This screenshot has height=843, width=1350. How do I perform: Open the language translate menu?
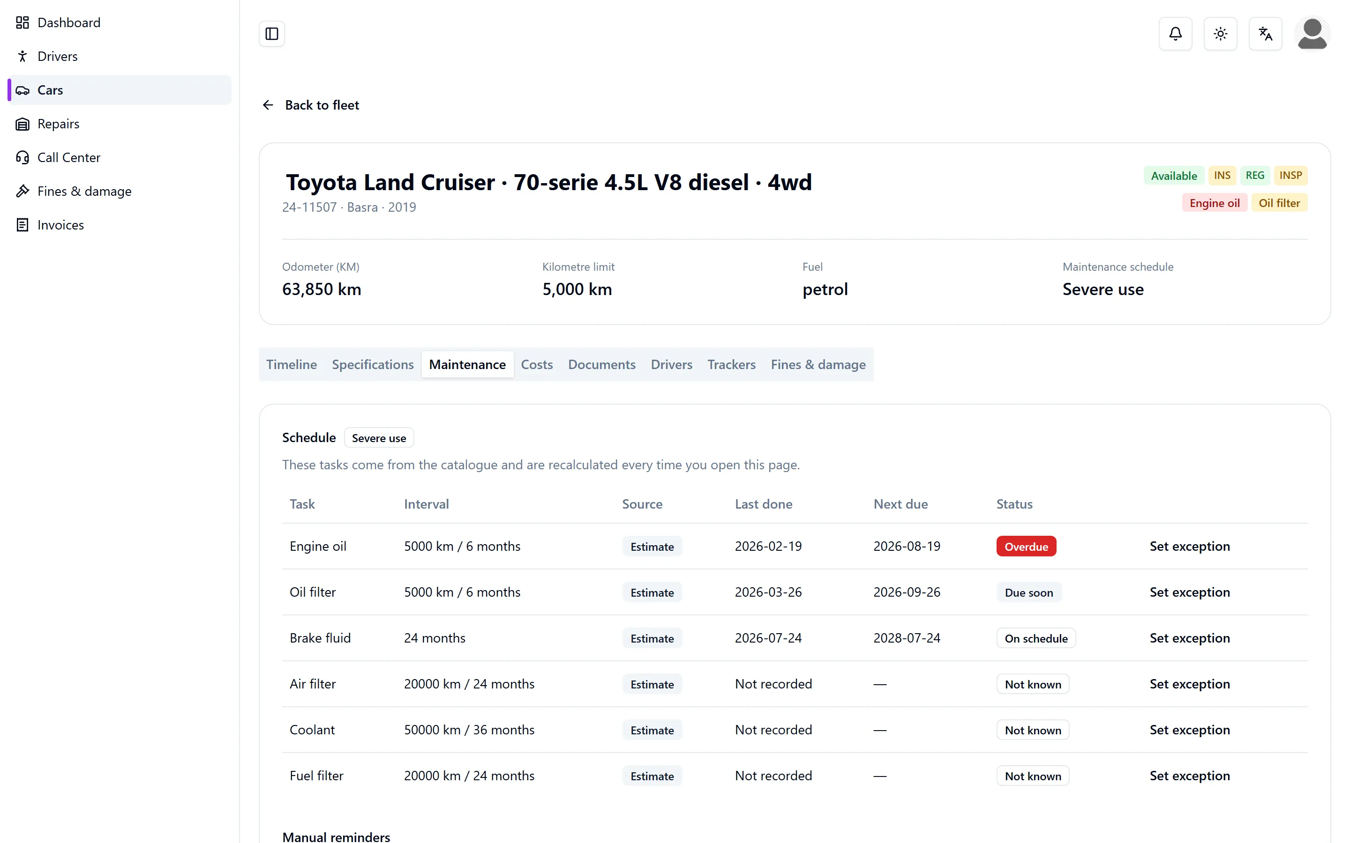pos(1265,34)
